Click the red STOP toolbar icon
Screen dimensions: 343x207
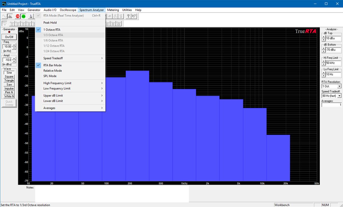pos(18,16)
